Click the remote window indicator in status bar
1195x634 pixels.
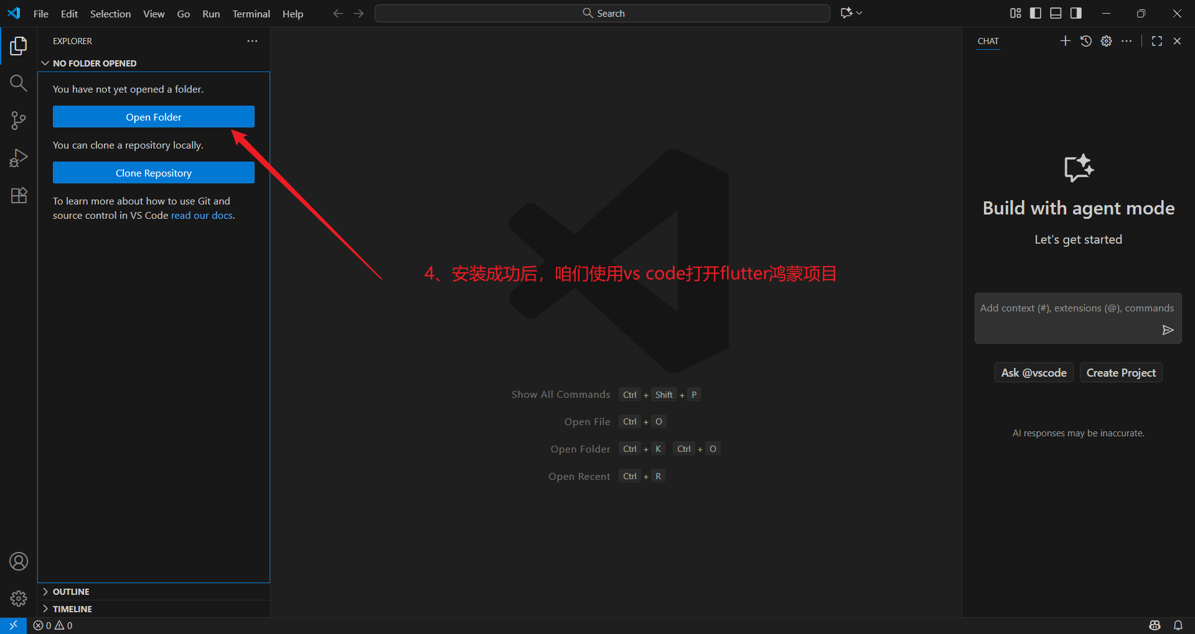coord(13,625)
